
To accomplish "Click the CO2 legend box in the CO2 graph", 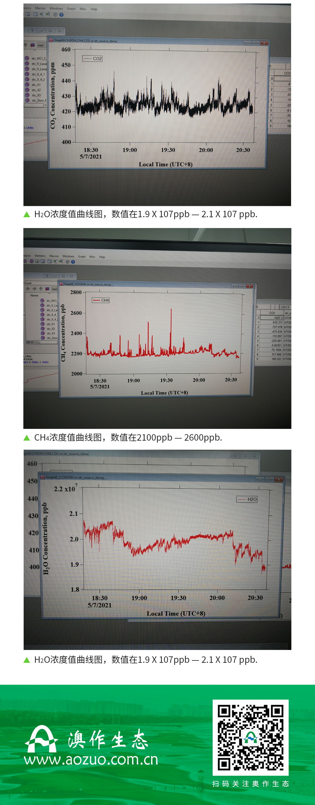I will pyautogui.click(x=92, y=58).
